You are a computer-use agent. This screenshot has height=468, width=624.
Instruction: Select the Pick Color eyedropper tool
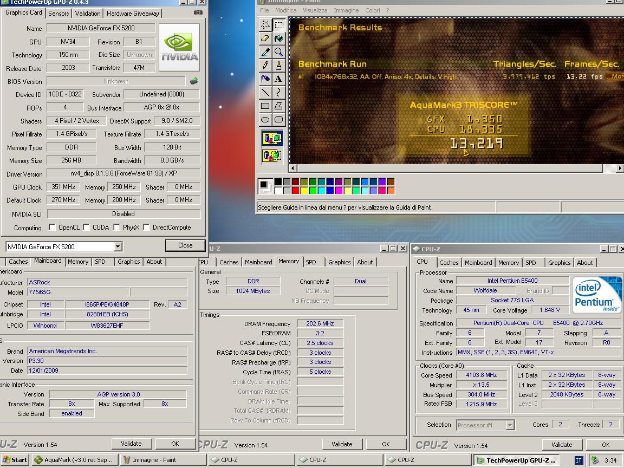coord(265,52)
